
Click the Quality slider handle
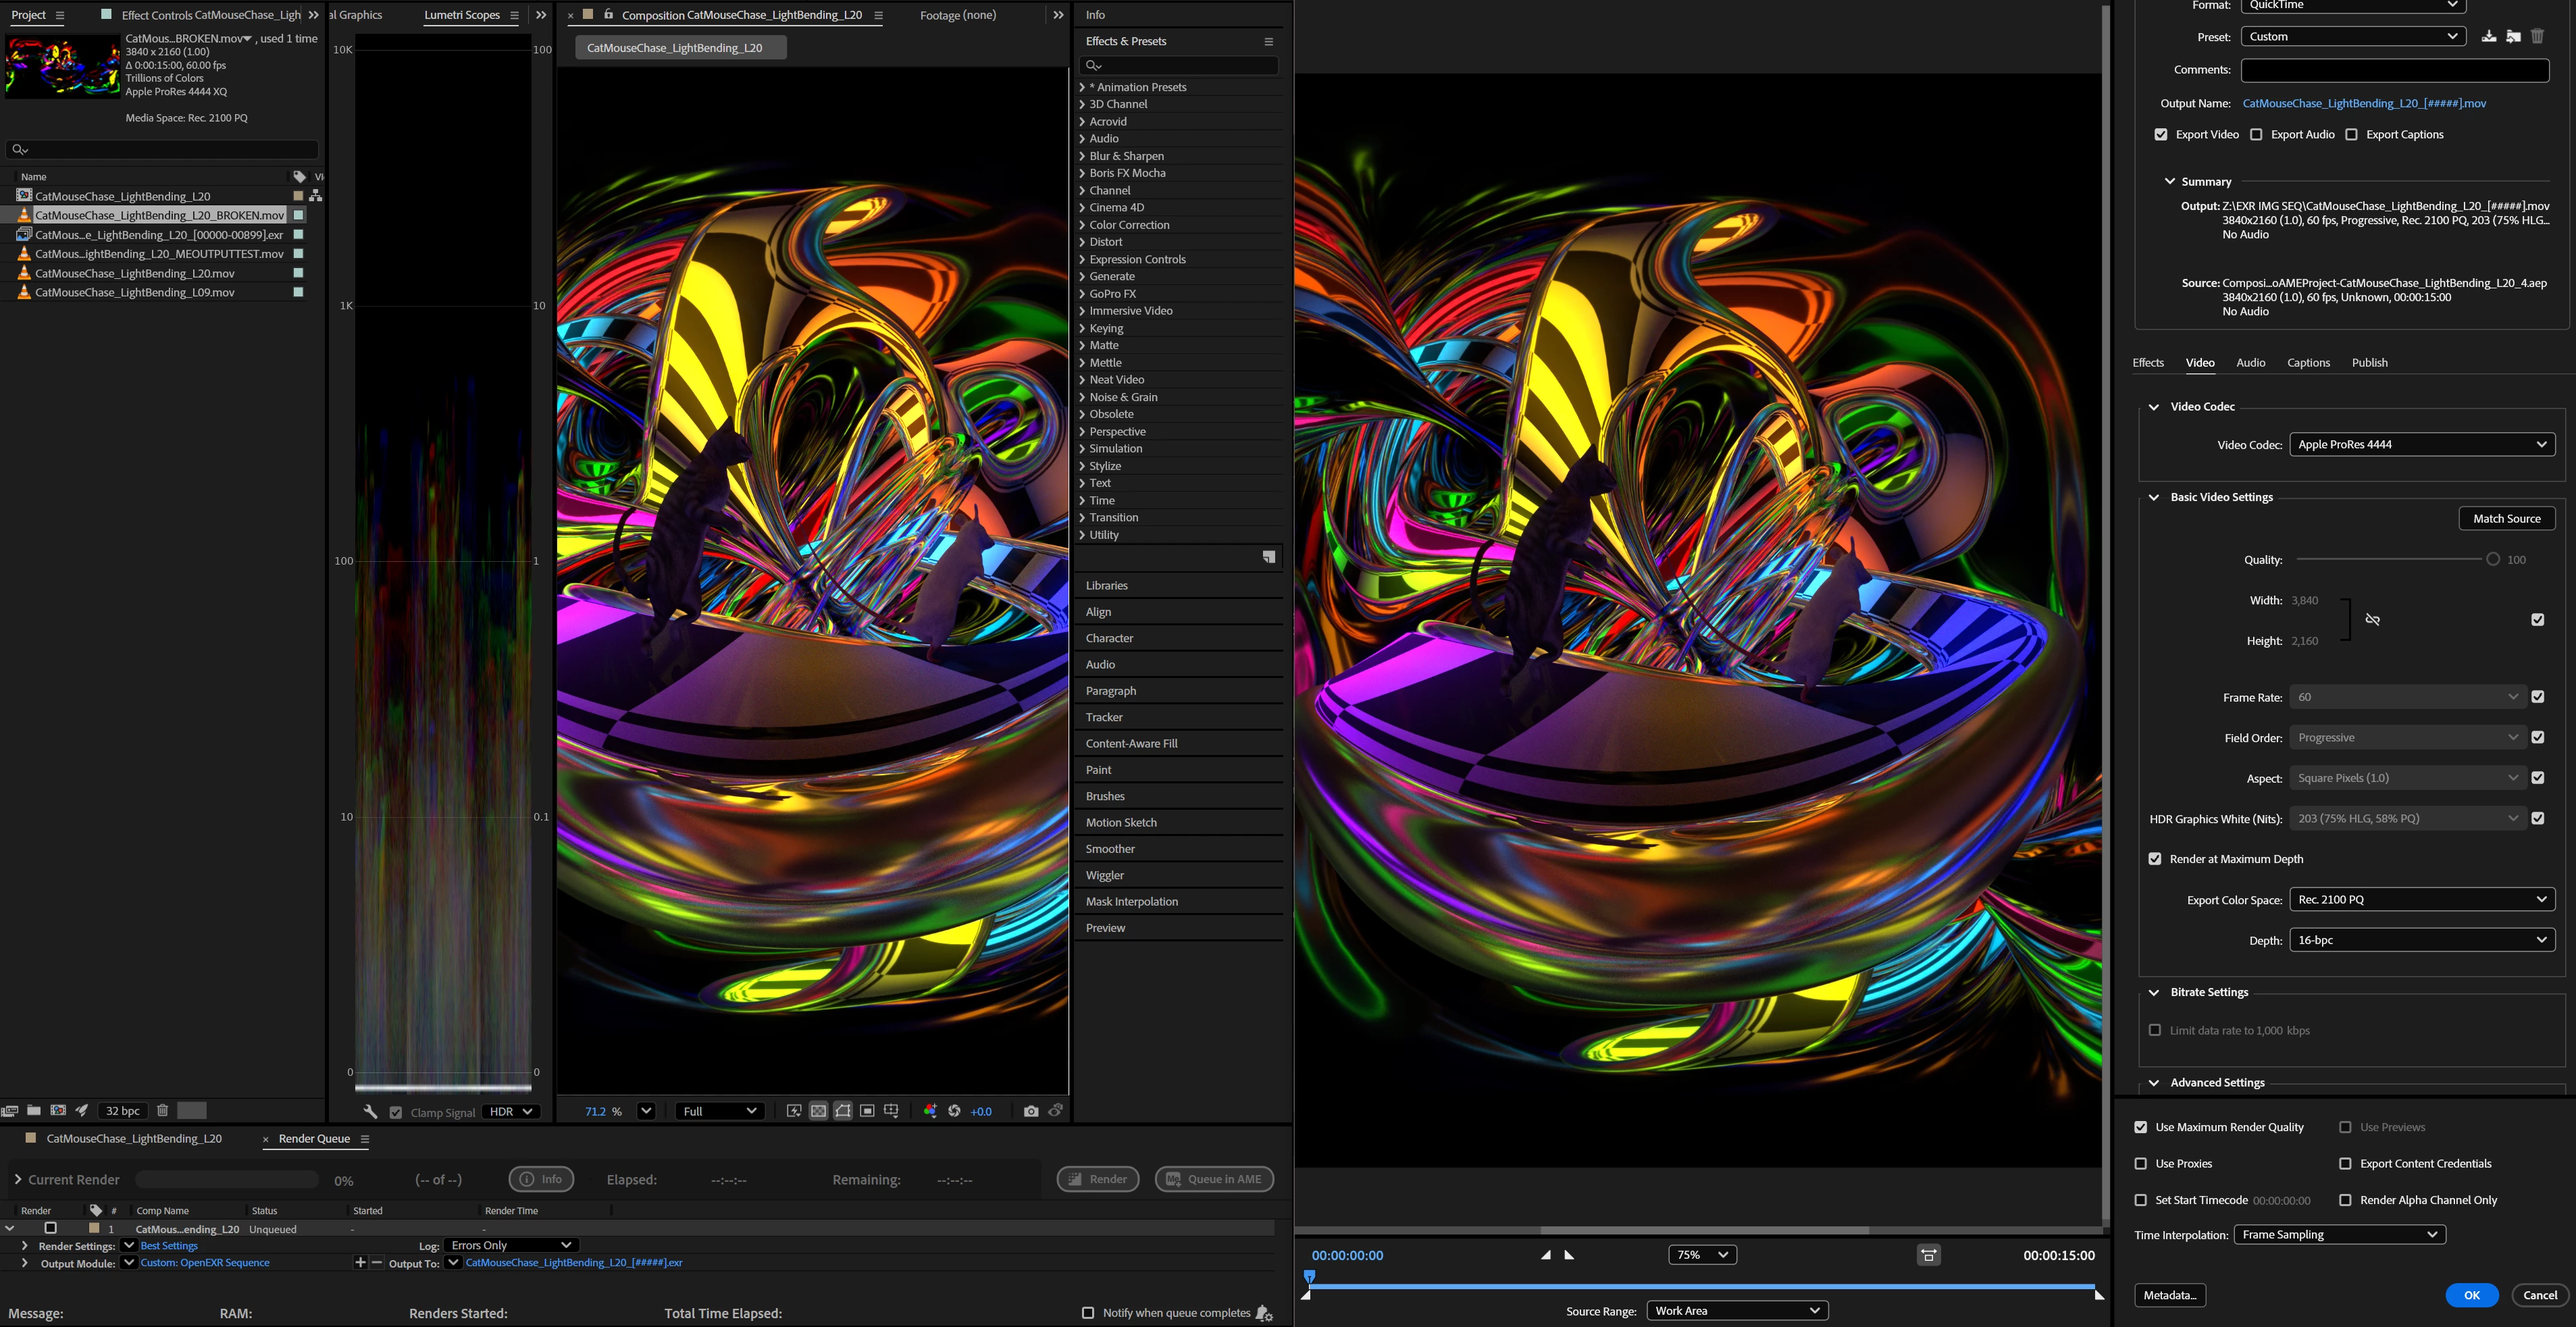pyautogui.click(x=2493, y=559)
